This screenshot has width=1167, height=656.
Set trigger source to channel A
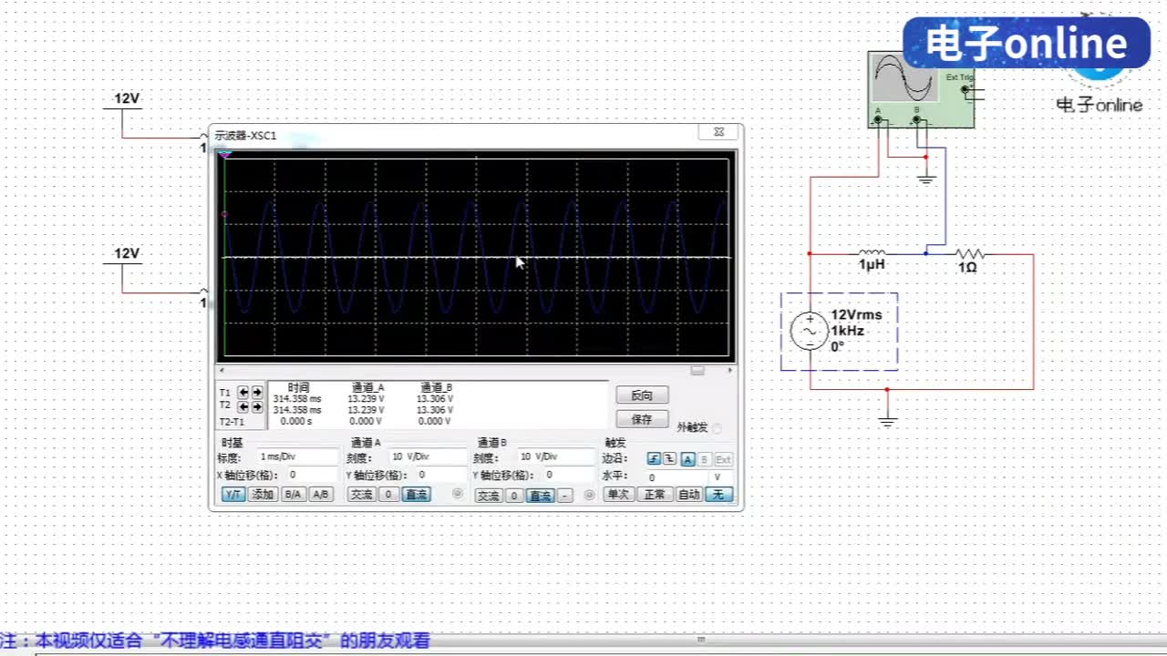pos(688,459)
